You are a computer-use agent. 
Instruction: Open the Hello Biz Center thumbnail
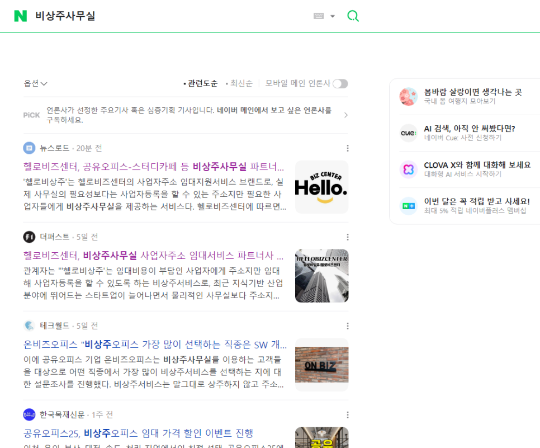321,187
